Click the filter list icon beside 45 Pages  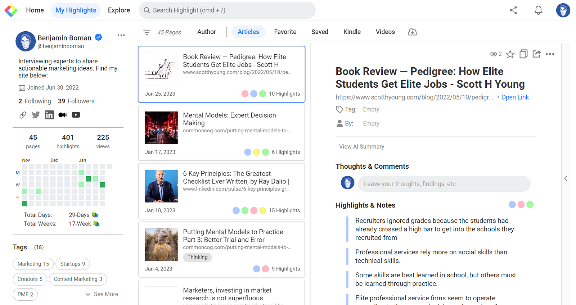[147, 32]
